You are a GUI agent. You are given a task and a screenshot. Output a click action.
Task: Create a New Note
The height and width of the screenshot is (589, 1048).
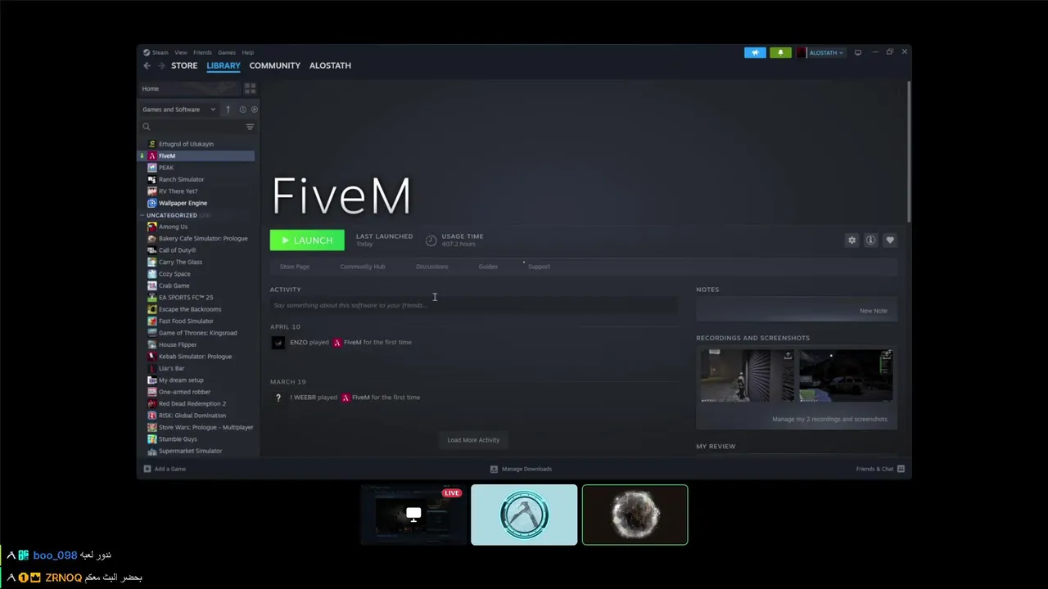(x=873, y=311)
